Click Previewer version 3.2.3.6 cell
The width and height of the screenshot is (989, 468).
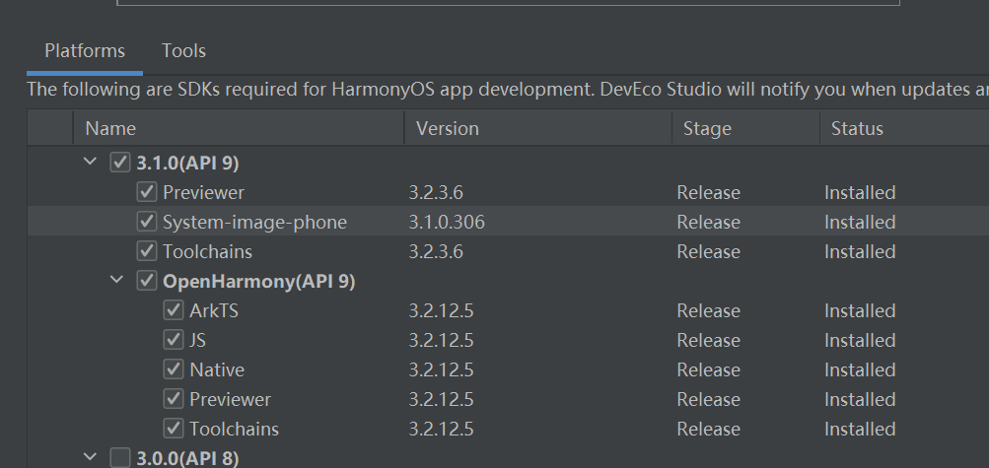tap(436, 192)
